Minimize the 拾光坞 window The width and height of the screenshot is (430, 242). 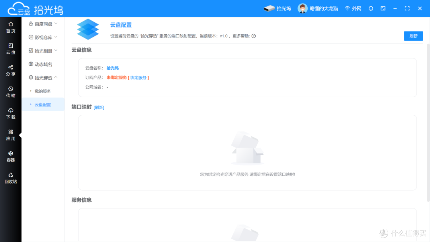(x=395, y=8)
